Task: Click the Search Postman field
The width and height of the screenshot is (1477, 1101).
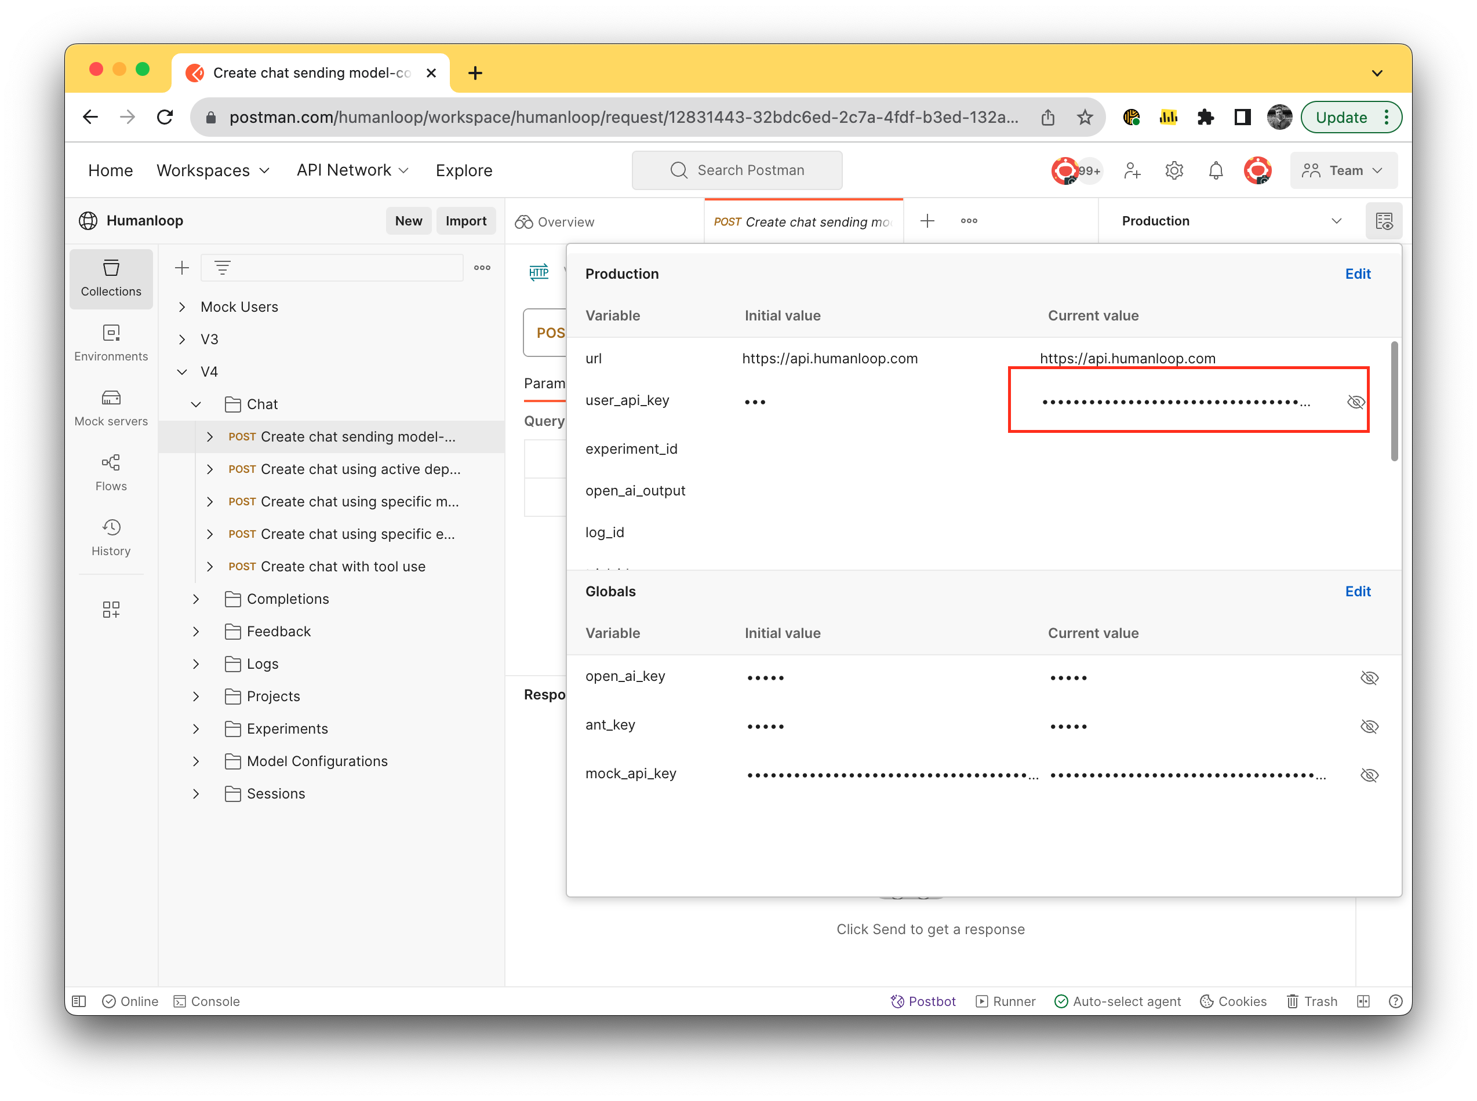Action: (737, 170)
